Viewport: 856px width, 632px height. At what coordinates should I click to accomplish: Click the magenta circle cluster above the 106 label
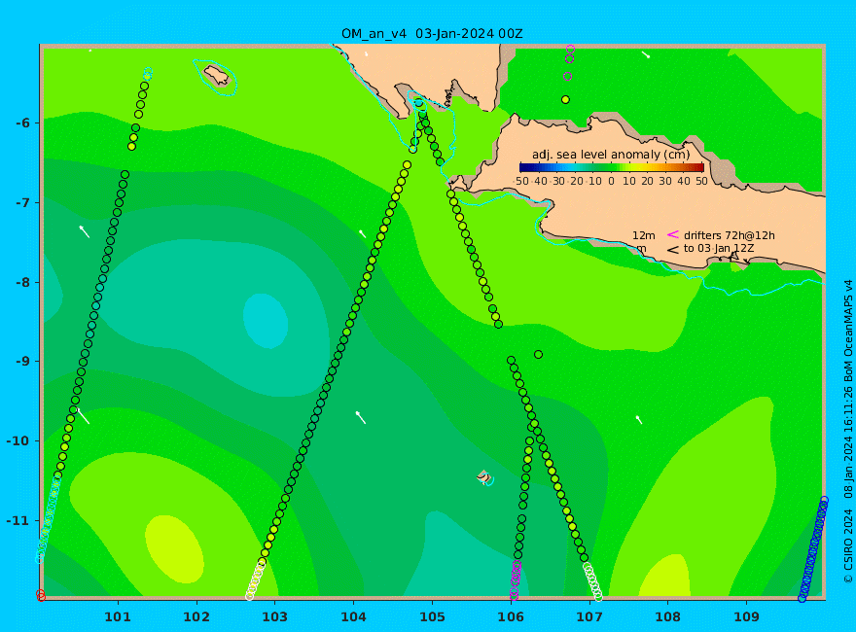click(x=516, y=579)
